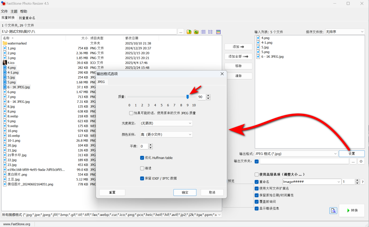Go up one folder level icon
This screenshot has width=369, height=227.
189,32
